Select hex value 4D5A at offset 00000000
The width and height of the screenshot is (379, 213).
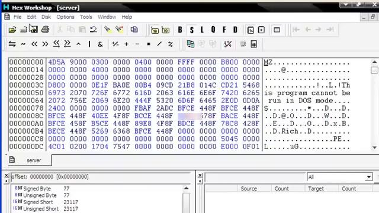pyautogui.click(x=57, y=62)
